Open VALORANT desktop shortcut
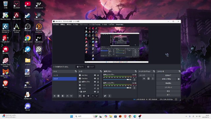211x119 pixels. tap(16, 5)
